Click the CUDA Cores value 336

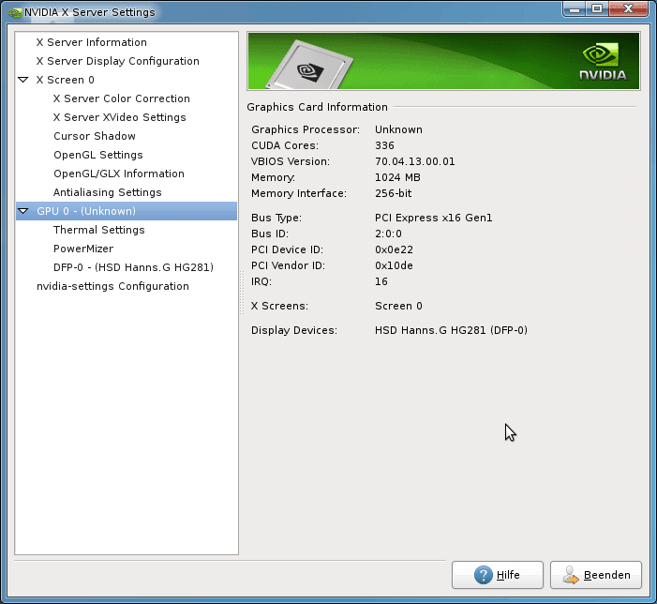(x=384, y=145)
